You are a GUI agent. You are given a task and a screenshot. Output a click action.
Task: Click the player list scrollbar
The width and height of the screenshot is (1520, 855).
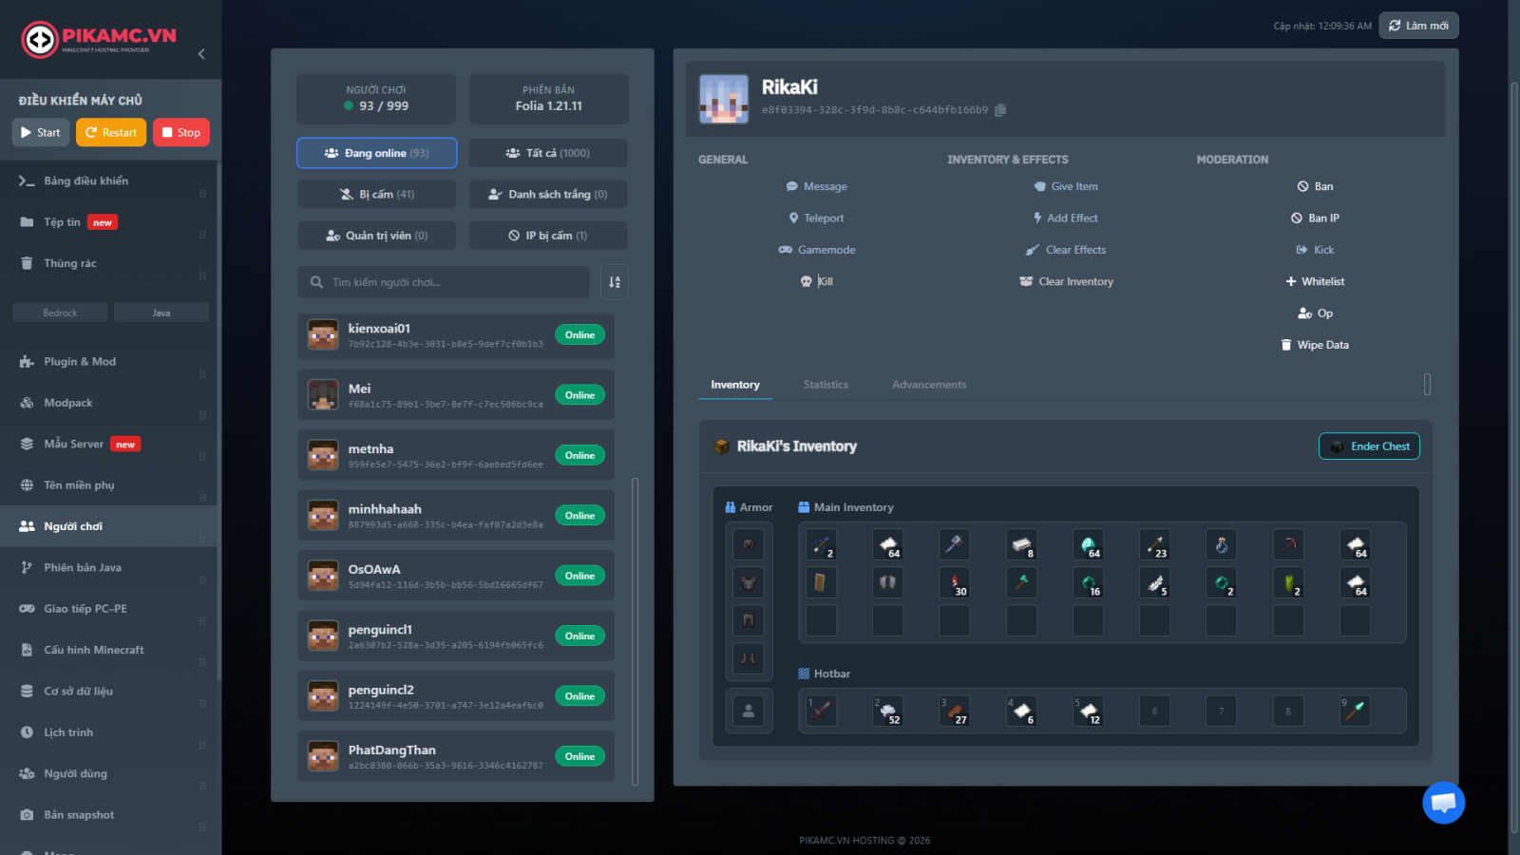(x=635, y=632)
